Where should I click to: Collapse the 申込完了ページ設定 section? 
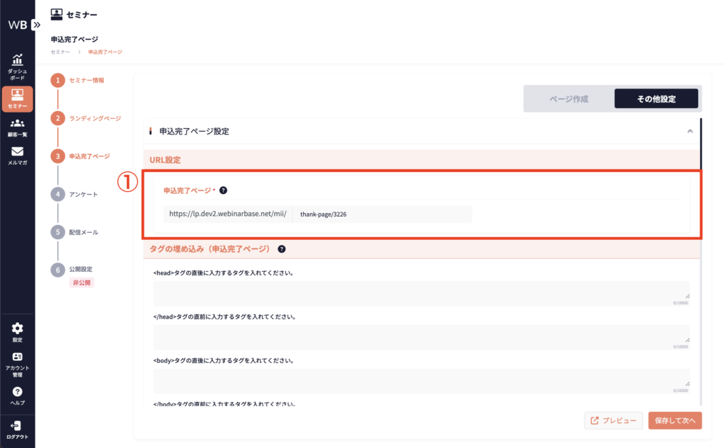coord(690,131)
